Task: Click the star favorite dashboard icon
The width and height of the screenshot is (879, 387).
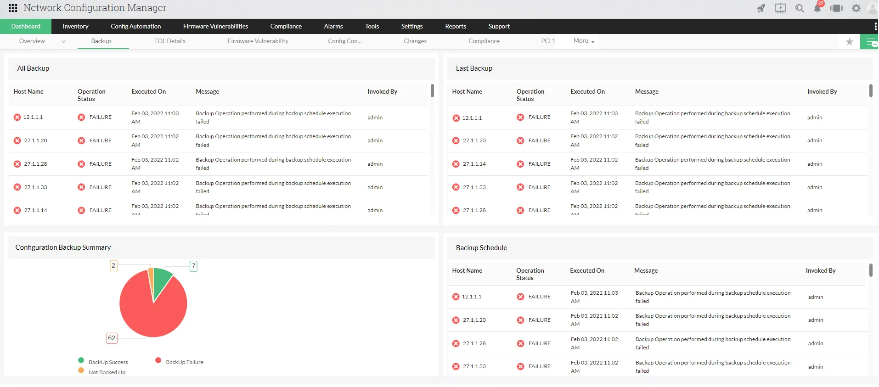Action: pos(850,42)
